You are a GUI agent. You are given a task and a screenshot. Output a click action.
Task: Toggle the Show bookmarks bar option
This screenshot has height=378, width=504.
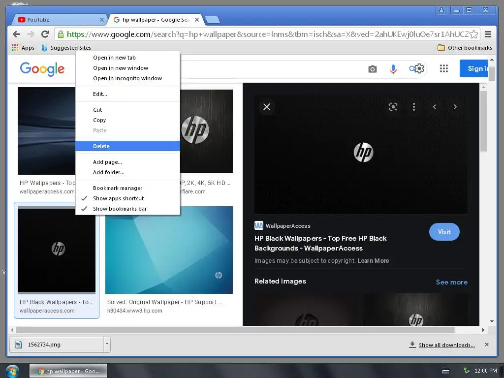click(x=127, y=209)
